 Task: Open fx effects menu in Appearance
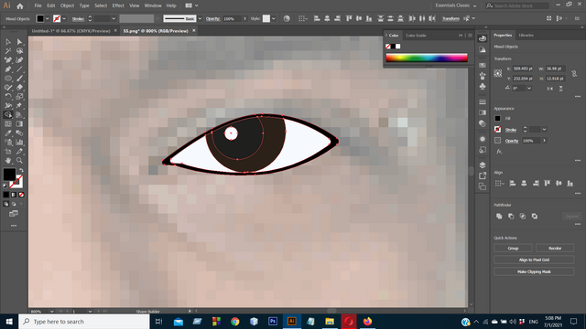click(x=499, y=152)
